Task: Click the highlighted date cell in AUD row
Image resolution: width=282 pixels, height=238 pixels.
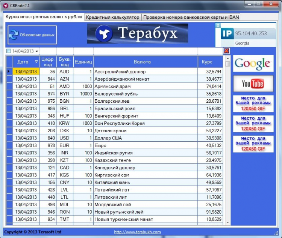Action: coord(26,72)
